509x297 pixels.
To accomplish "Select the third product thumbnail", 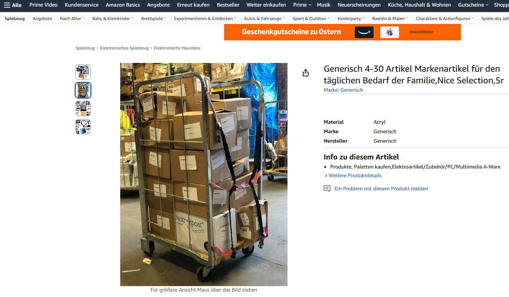I will click(x=83, y=108).
